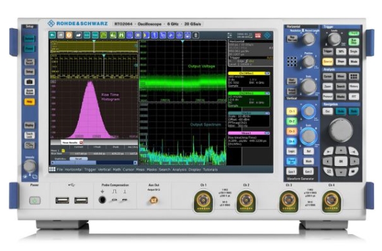Toggle the green Run Stop key

[353, 41]
